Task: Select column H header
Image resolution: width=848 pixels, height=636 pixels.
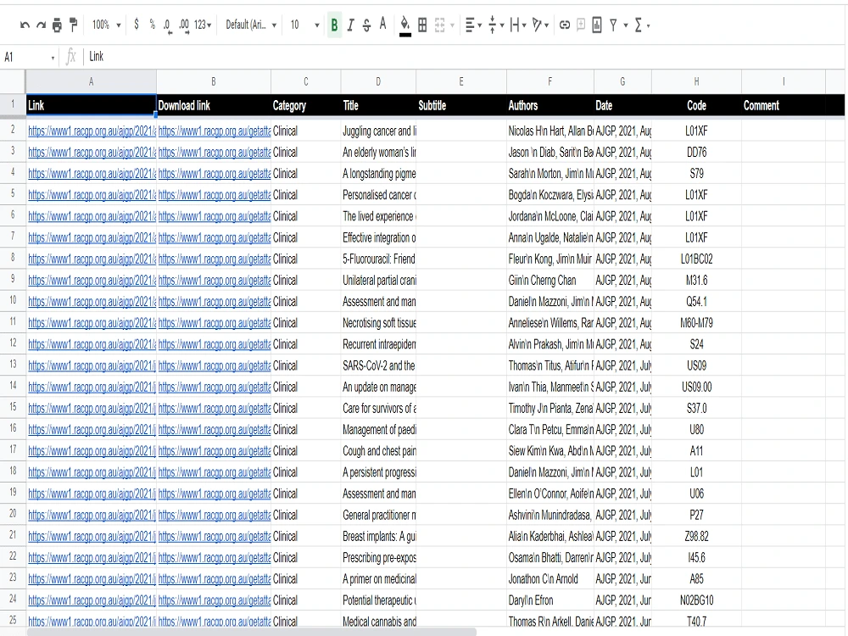Action: (x=696, y=81)
